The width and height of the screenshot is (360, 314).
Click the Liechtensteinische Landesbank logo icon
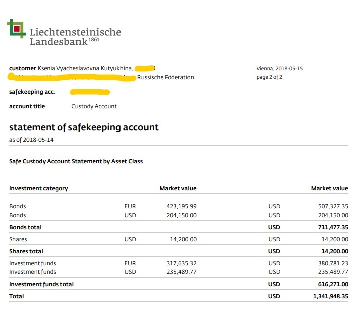[x=17, y=29]
